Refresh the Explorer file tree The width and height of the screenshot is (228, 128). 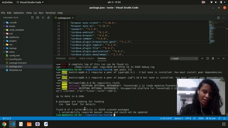pos(43,18)
